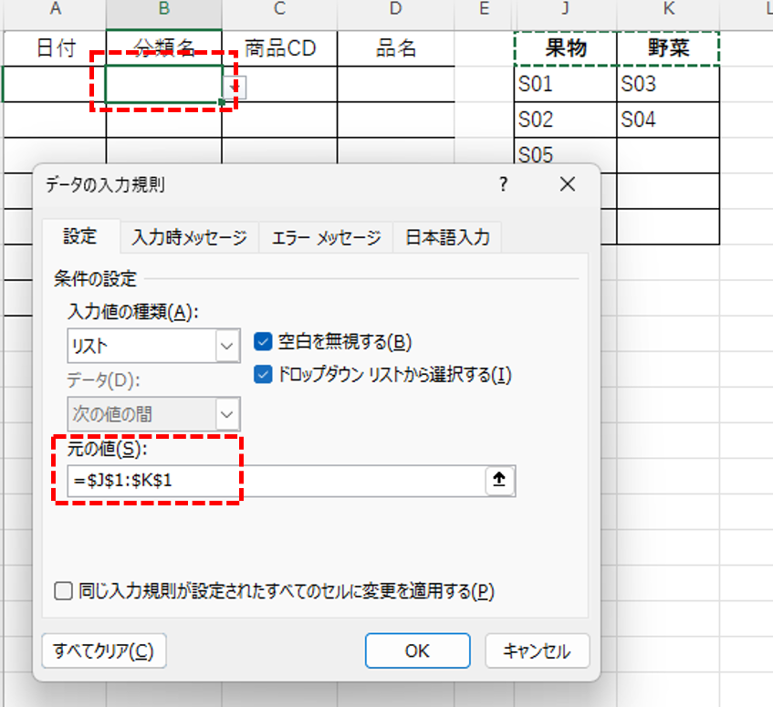Screen dimensions: 773x707
Task: Click the OK button
Action: (418, 650)
